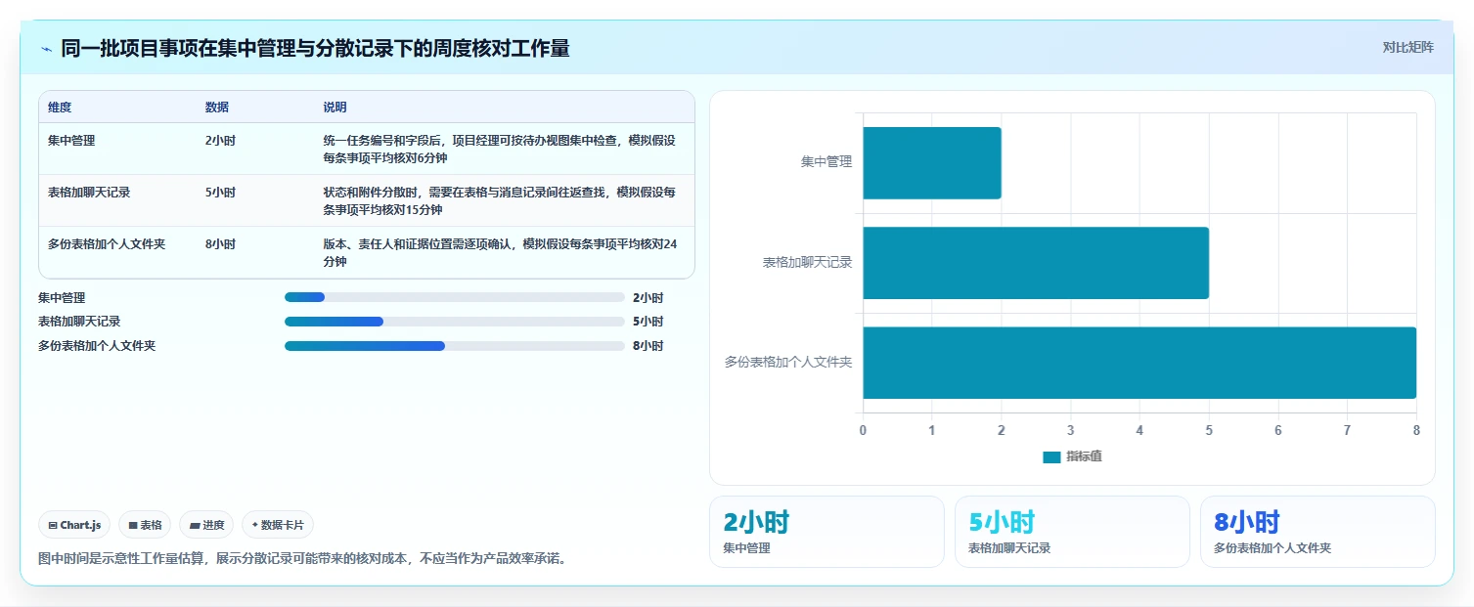This screenshot has height=607, width=1474.
Task: Click the chart y-axis label 多份表格加个人文件夹
Action: click(x=788, y=363)
